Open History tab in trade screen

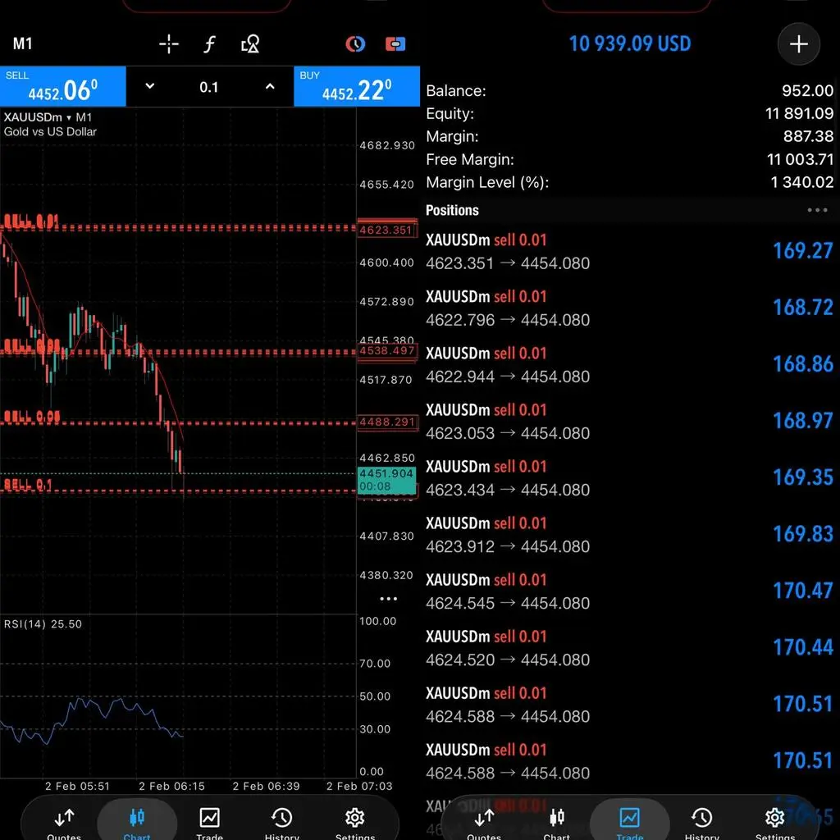click(702, 824)
